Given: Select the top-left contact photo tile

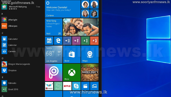Looking at the screenshot, I should pyautogui.click(x=86, y=5).
